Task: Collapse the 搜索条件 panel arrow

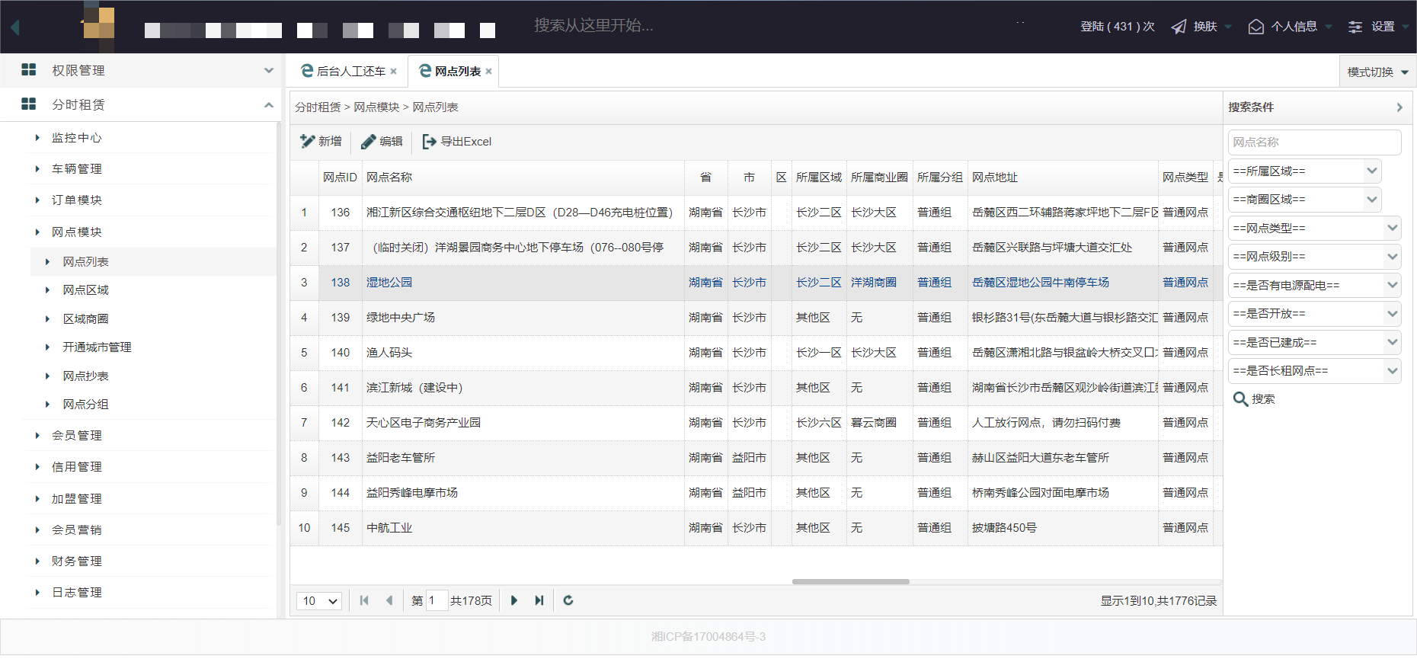Action: (1399, 107)
